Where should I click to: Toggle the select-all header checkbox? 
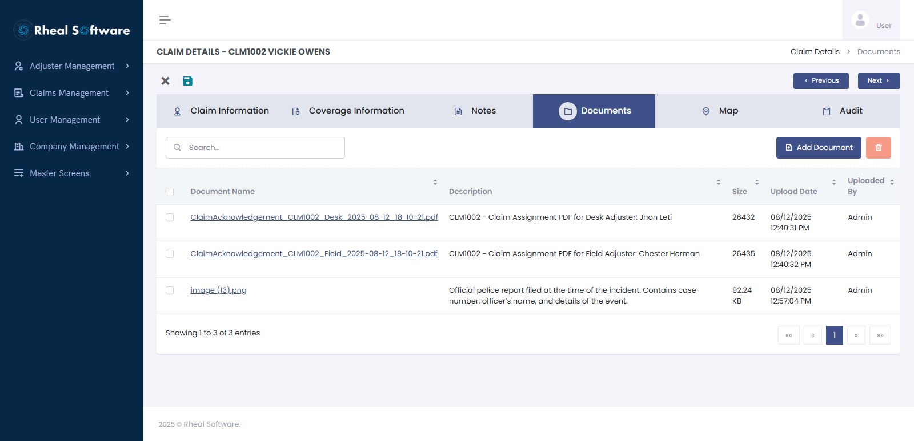point(170,192)
